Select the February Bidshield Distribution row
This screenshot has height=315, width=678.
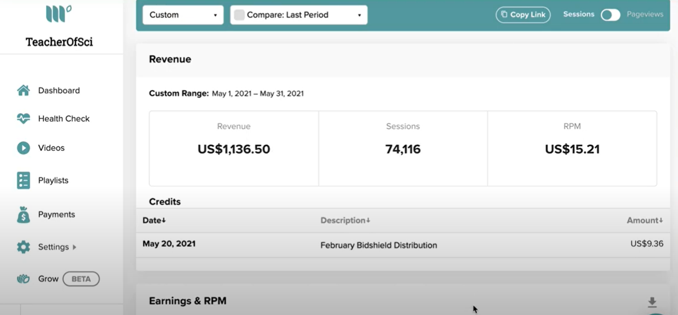402,245
